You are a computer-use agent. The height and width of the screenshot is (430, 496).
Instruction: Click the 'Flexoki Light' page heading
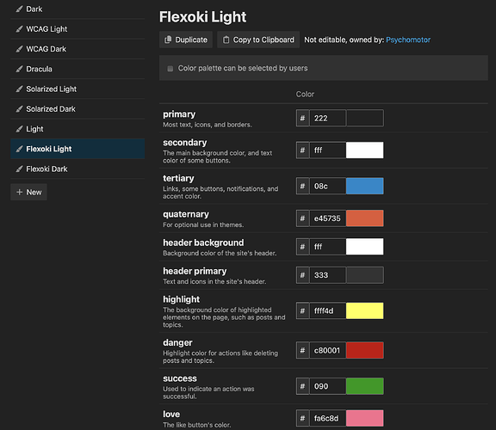[202, 17]
